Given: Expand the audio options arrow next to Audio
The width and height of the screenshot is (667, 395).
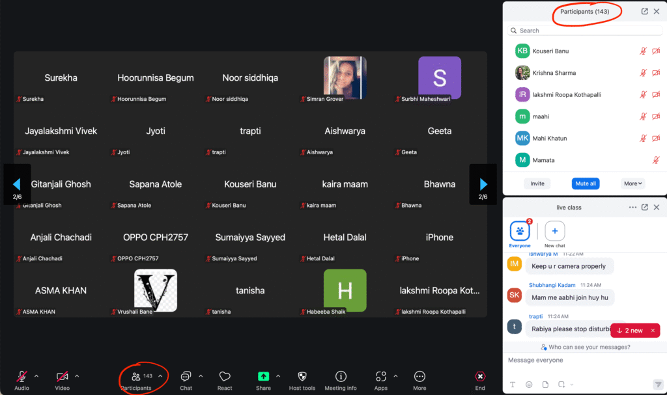Looking at the screenshot, I should [36, 375].
